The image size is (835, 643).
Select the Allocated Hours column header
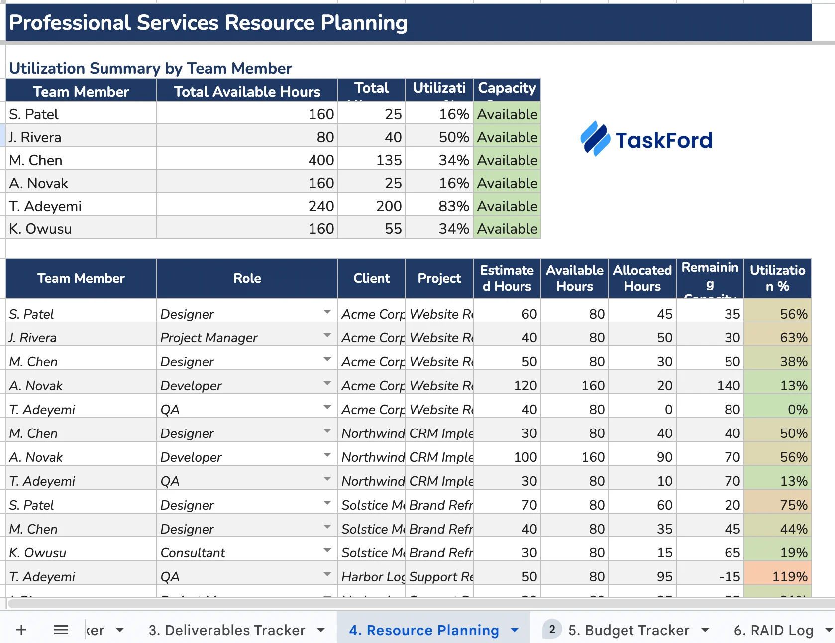pyautogui.click(x=642, y=278)
